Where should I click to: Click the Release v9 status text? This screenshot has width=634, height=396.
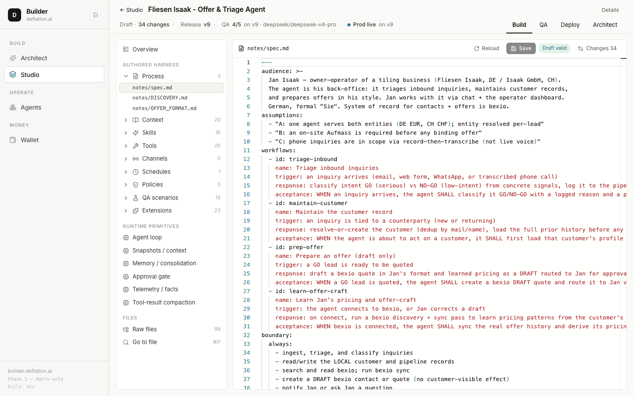tap(195, 25)
